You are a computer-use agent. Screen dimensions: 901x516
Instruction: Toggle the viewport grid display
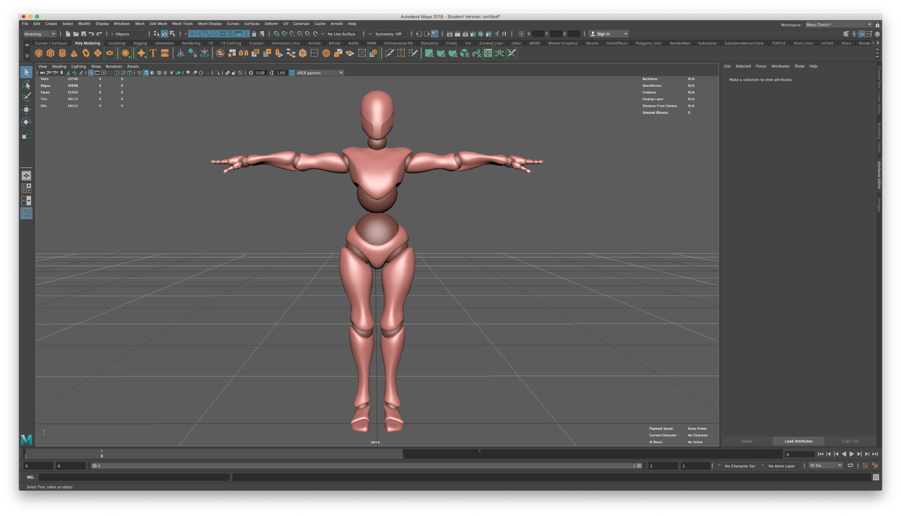91,73
